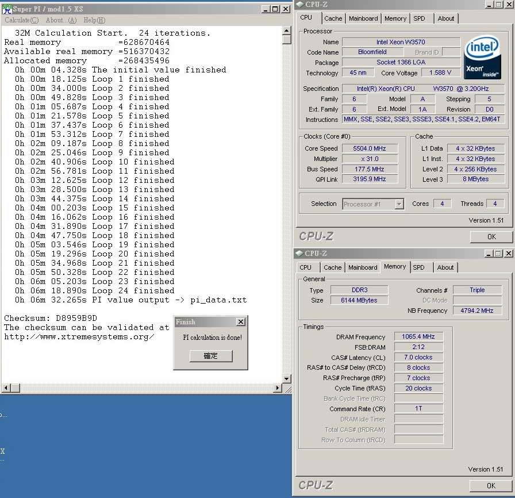This screenshot has width=515, height=498.
Task: Click the memory Size 6144 MBytes value
Action: (x=359, y=300)
